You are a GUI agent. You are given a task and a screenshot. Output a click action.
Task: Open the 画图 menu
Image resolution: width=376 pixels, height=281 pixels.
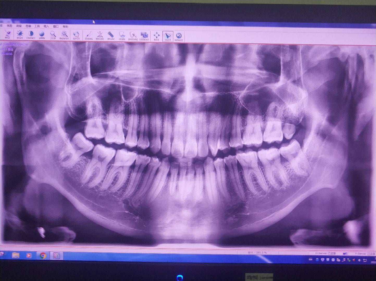(x=9, y=26)
